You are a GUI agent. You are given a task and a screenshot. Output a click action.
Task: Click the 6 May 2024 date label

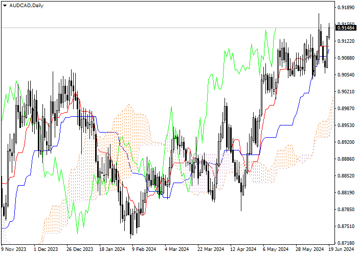click(276, 249)
